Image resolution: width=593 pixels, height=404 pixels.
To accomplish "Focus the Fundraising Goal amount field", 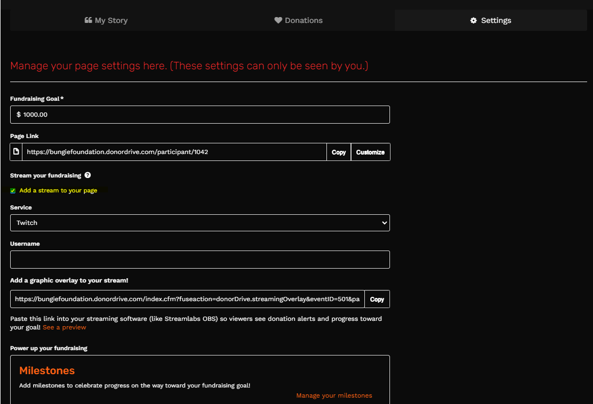I will pyautogui.click(x=200, y=115).
